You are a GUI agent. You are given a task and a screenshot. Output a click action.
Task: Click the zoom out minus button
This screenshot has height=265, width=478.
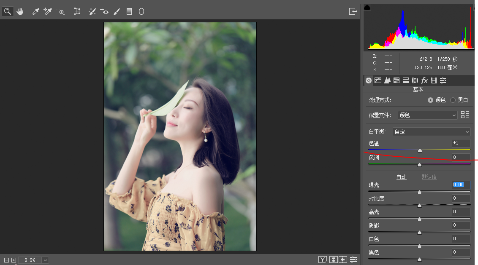pyautogui.click(x=6, y=260)
